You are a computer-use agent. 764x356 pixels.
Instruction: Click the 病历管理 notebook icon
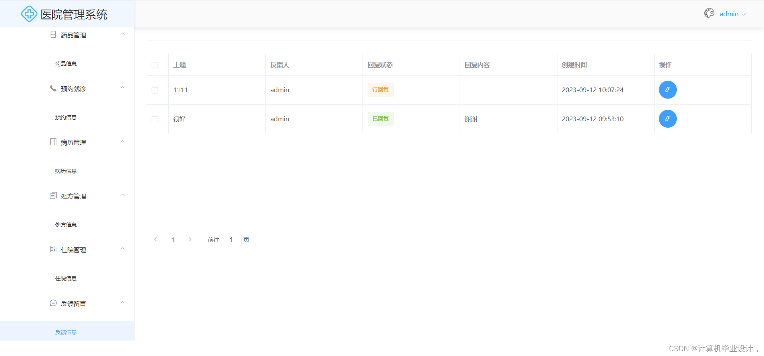tap(53, 142)
